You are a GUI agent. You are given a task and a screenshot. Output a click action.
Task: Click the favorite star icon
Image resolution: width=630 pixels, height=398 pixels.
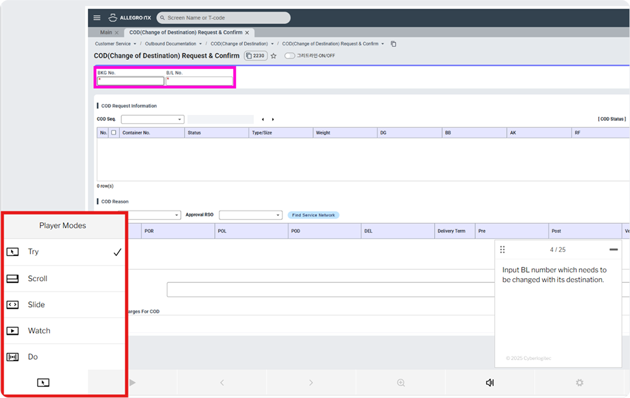click(273, 56)
